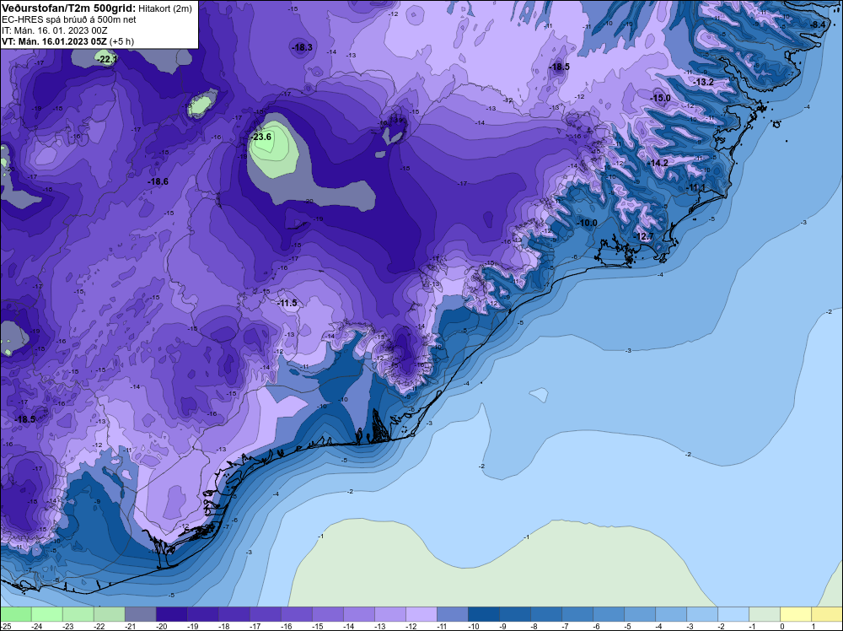
Task: Select the dark indigo legend swatch above -20
Action: pos(171,614)
